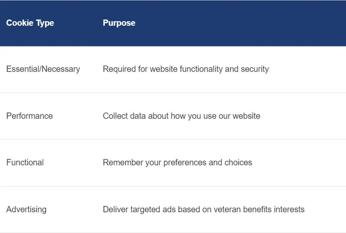Click the word "choices" in Functional row
The image size is (346, 233).
point(238,162)
